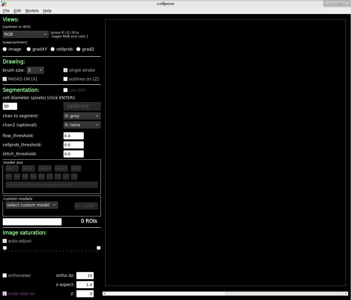Disable the single stroke option
Image resolution: width=351 pixels, height=300 pixels.
[x=65, y=70]
